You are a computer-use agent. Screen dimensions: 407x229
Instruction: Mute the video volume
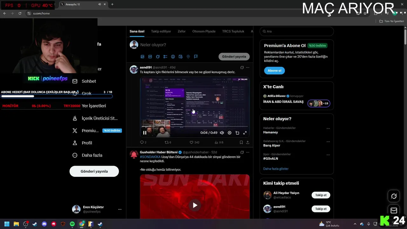click(222, 133)
